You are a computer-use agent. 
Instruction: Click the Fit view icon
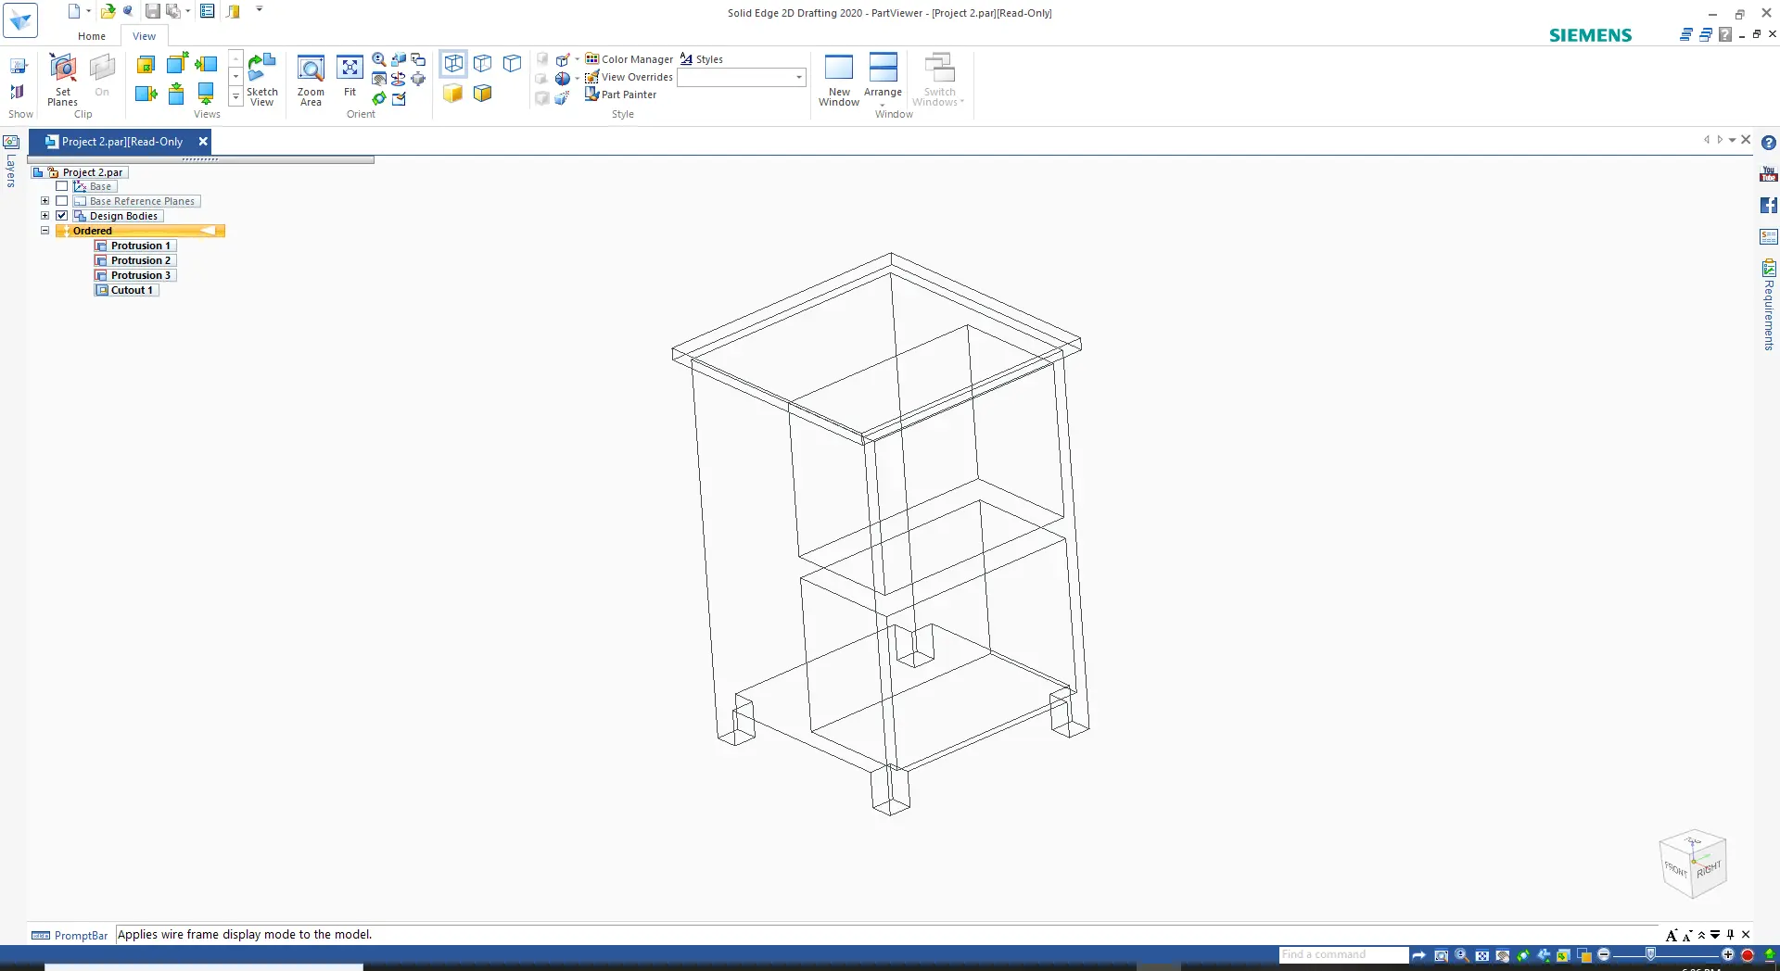pyautogui.click(x=350, y=76)
